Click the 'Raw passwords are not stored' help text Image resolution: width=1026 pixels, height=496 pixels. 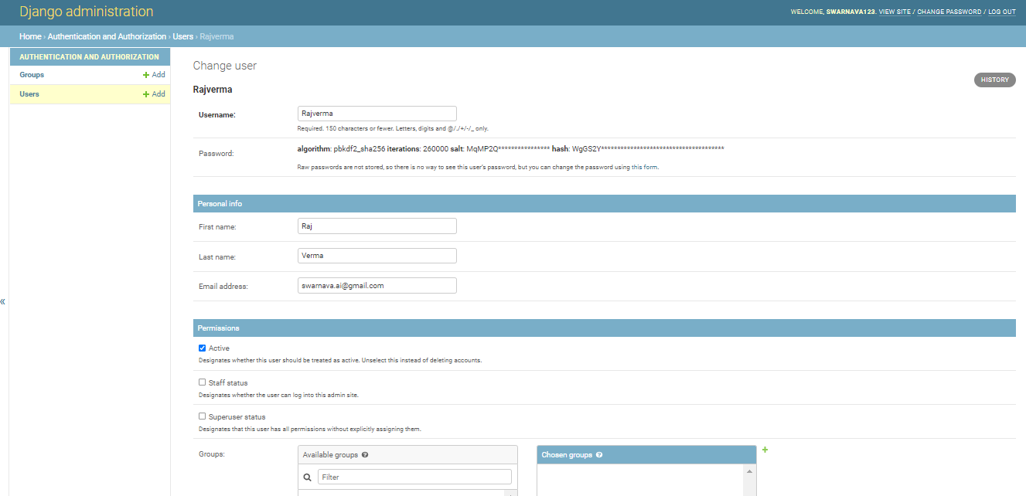point(478,167)
